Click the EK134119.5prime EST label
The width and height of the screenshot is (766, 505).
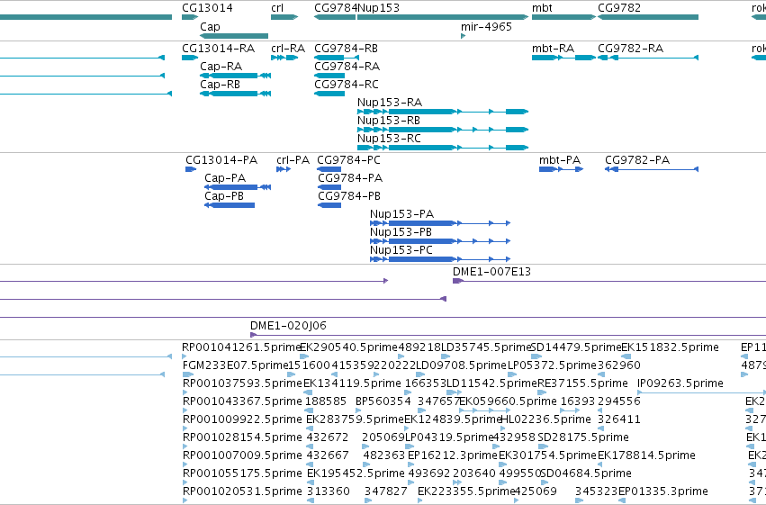click(352, 383)
